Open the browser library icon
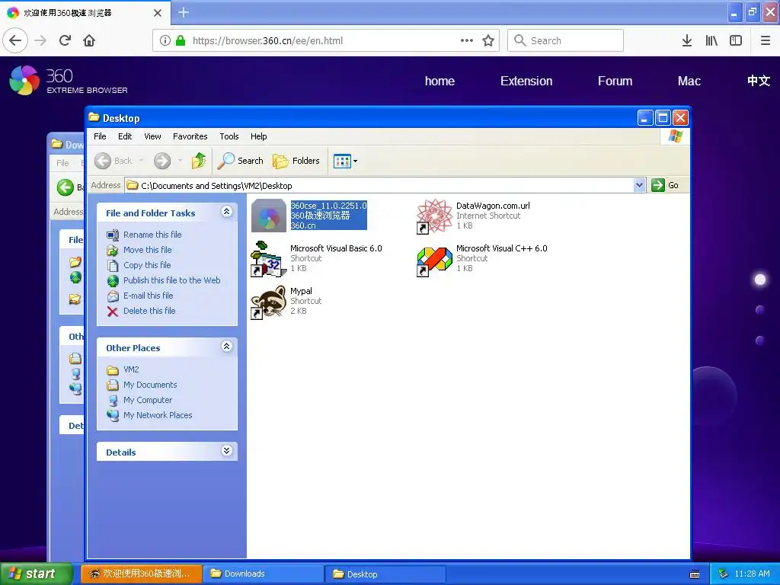The height and width of the screenshot is (585, 780). tap(711, 40)
